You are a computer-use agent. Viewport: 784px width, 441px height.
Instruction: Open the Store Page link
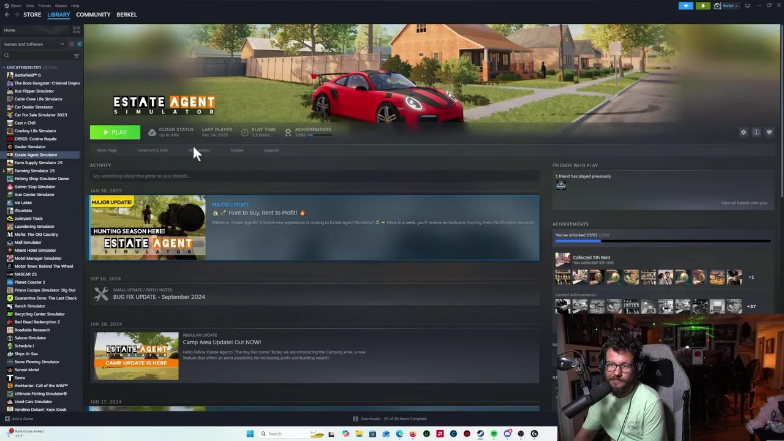(x=107, y=150)
